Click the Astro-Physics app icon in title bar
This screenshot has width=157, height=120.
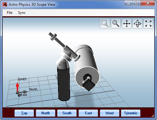[5, 5]
